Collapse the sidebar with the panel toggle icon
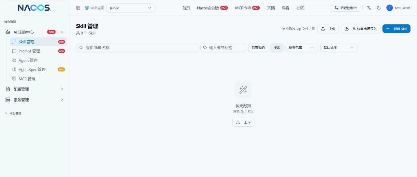The height and width of the screenshot is (177, 417). click(x=78, y=8)
